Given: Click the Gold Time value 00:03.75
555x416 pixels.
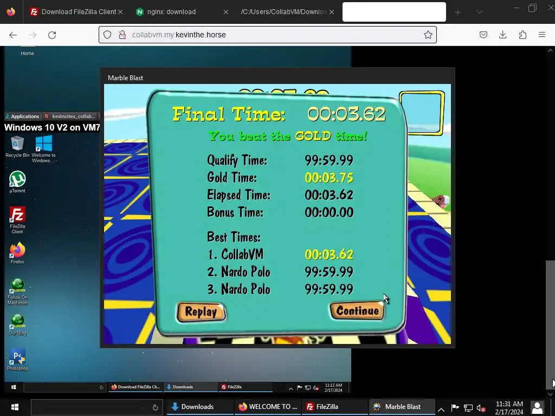Looking at the screenshot, I should [x=329, y=178].
